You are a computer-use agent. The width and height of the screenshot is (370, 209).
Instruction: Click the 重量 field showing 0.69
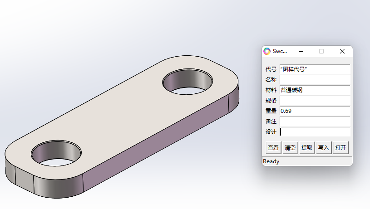[315, 111]
